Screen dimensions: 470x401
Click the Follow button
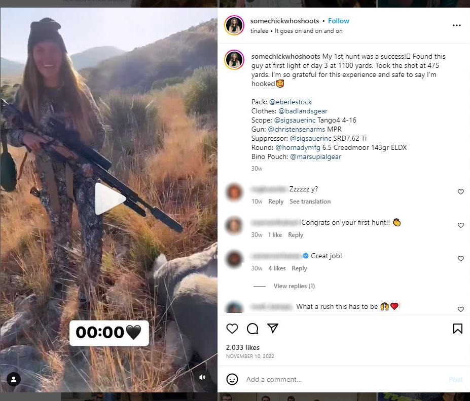pyautogui.click(x=338, y=21)
